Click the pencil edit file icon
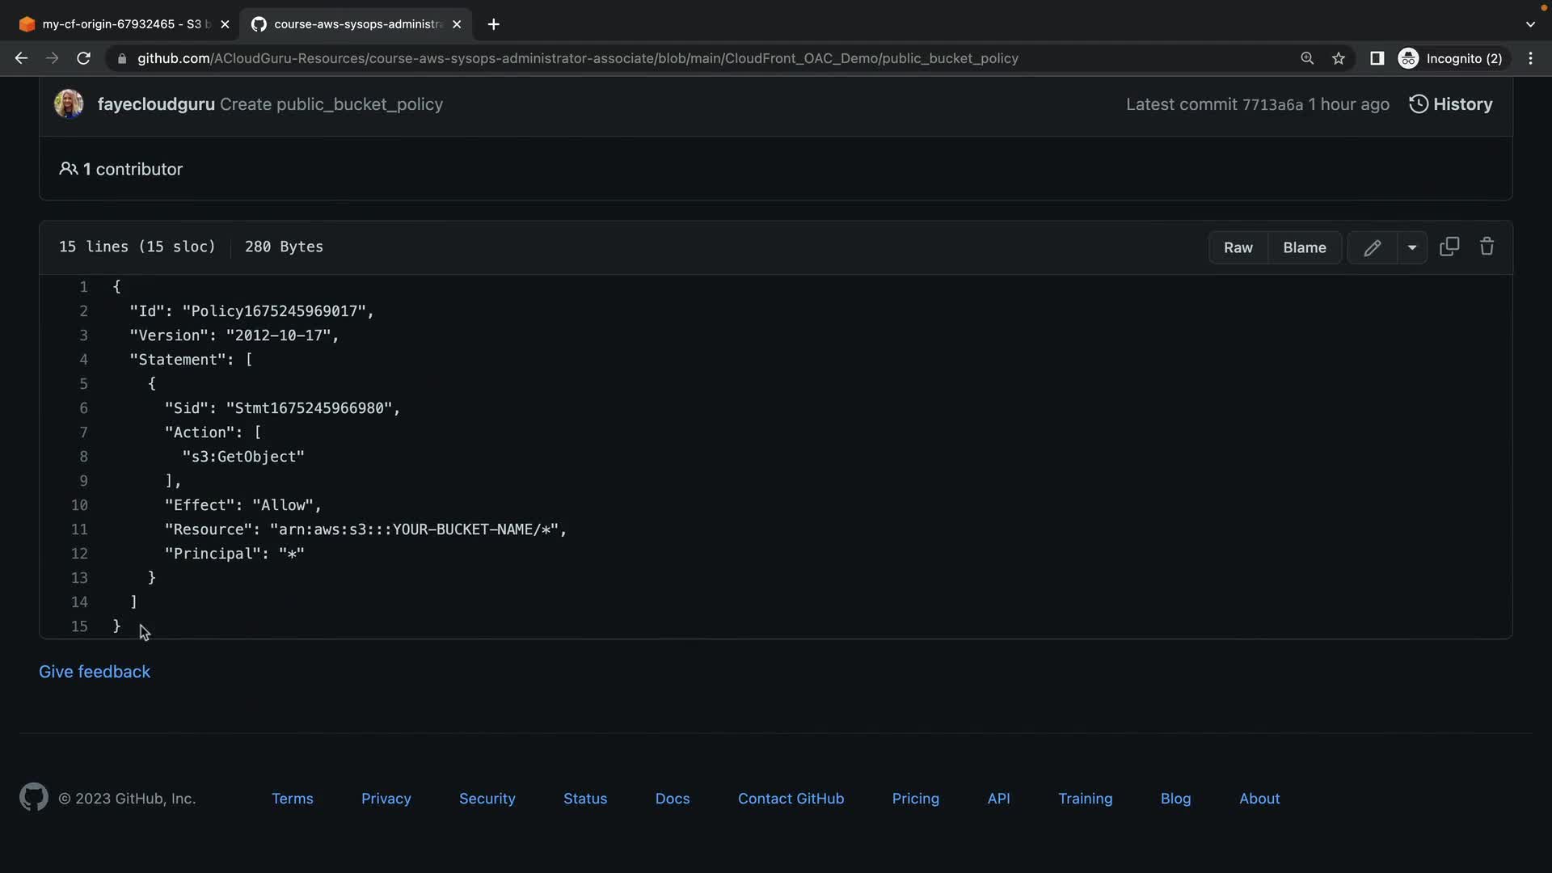This screenshot has height=873, width=1552. [1372, 248]
